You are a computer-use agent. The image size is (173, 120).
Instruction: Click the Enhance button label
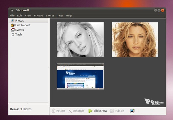[x=78, y=111]
